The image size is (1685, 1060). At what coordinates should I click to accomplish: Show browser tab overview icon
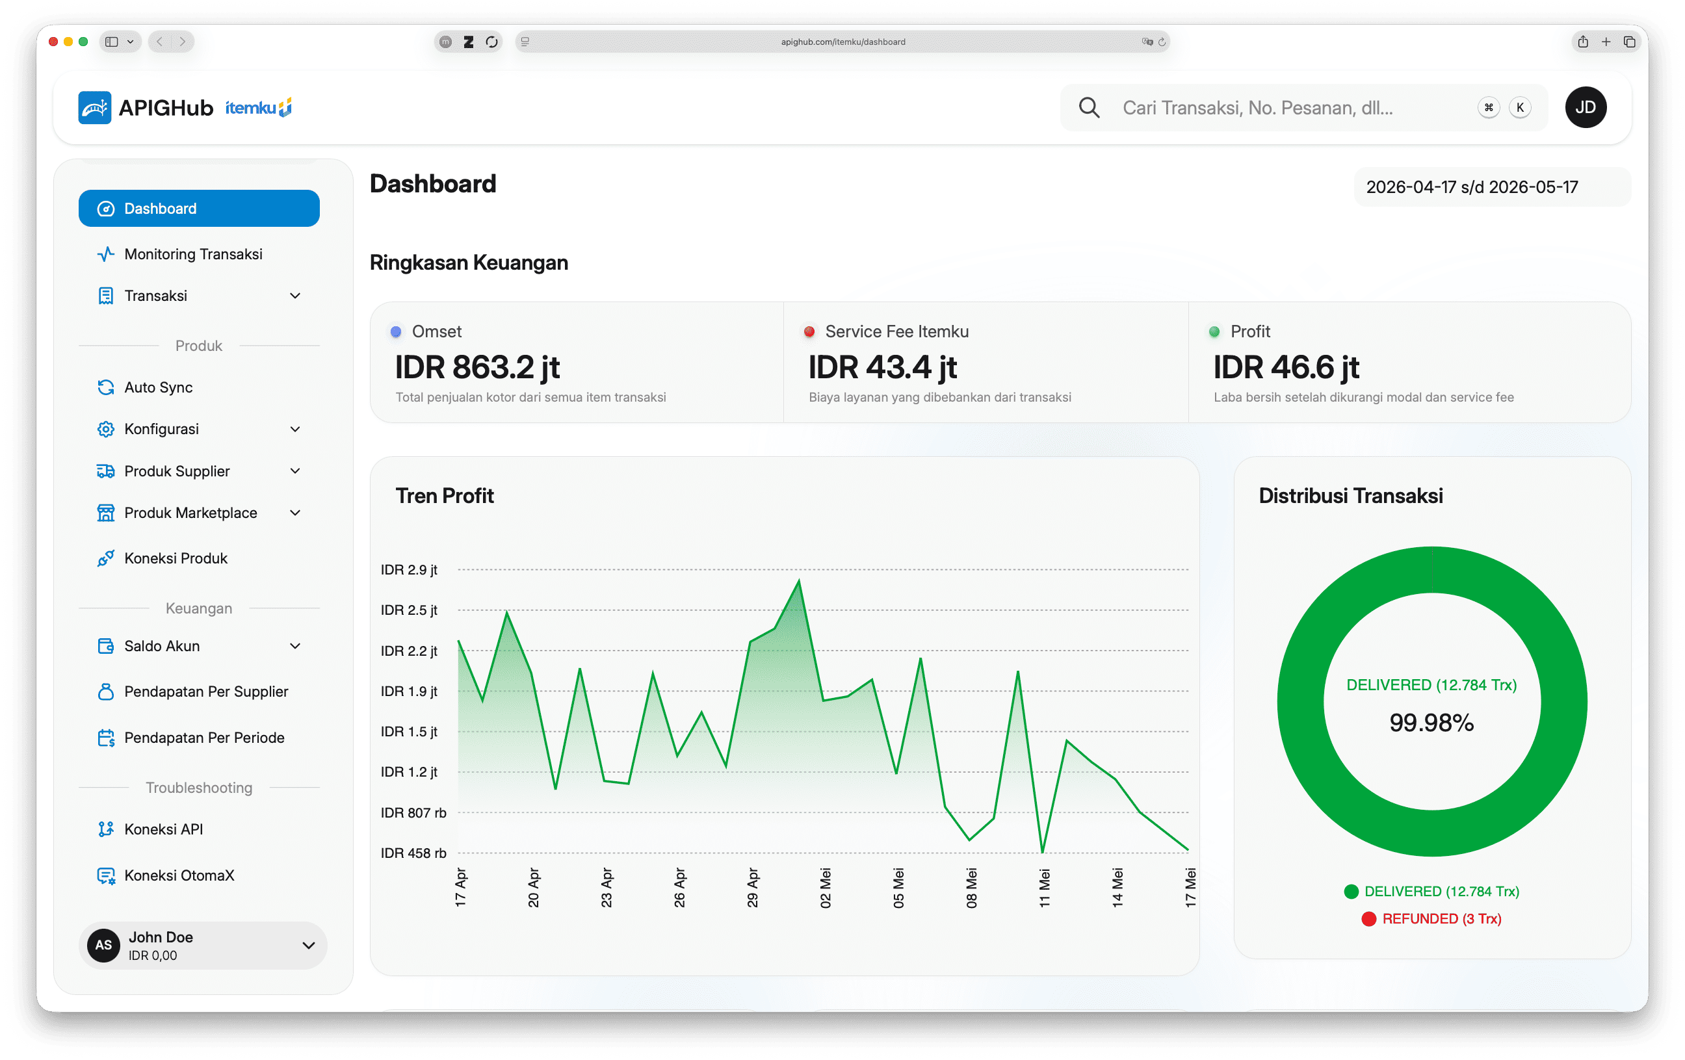pos(1629,42)
